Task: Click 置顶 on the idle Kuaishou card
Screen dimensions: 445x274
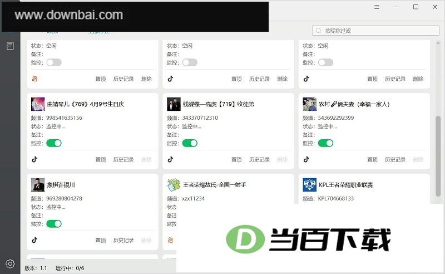Action: pyautogui.click(x=101, y=79)
